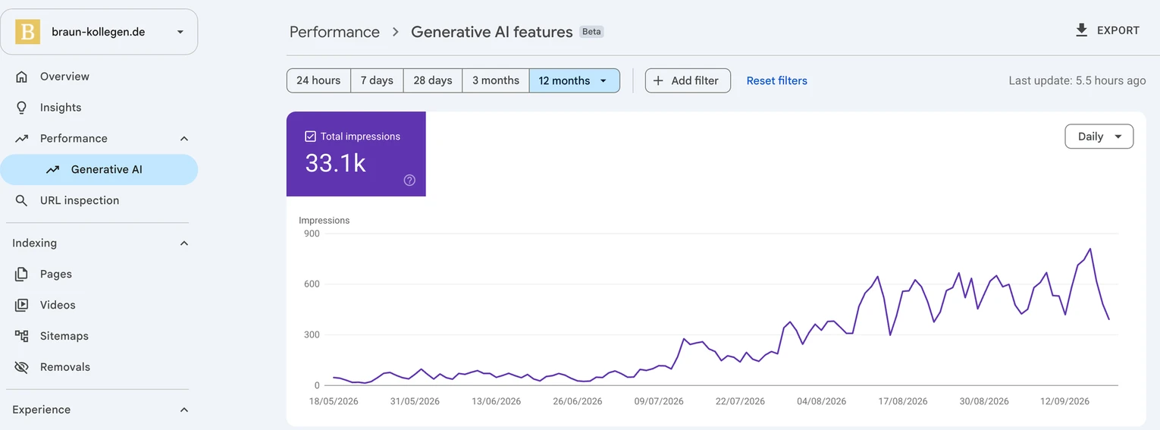This screenshot has width=1160, height=430.
Task: Open the Pages indexing report
Action: click(x=99, y=275)
